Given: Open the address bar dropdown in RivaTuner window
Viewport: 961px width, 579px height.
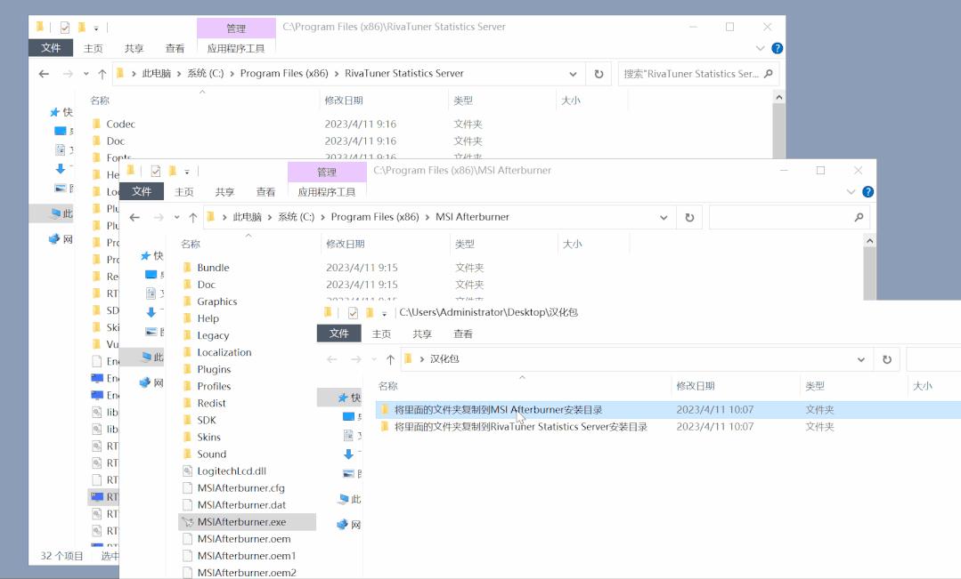Looking at the screenshot, I should [x=574, y=73].
